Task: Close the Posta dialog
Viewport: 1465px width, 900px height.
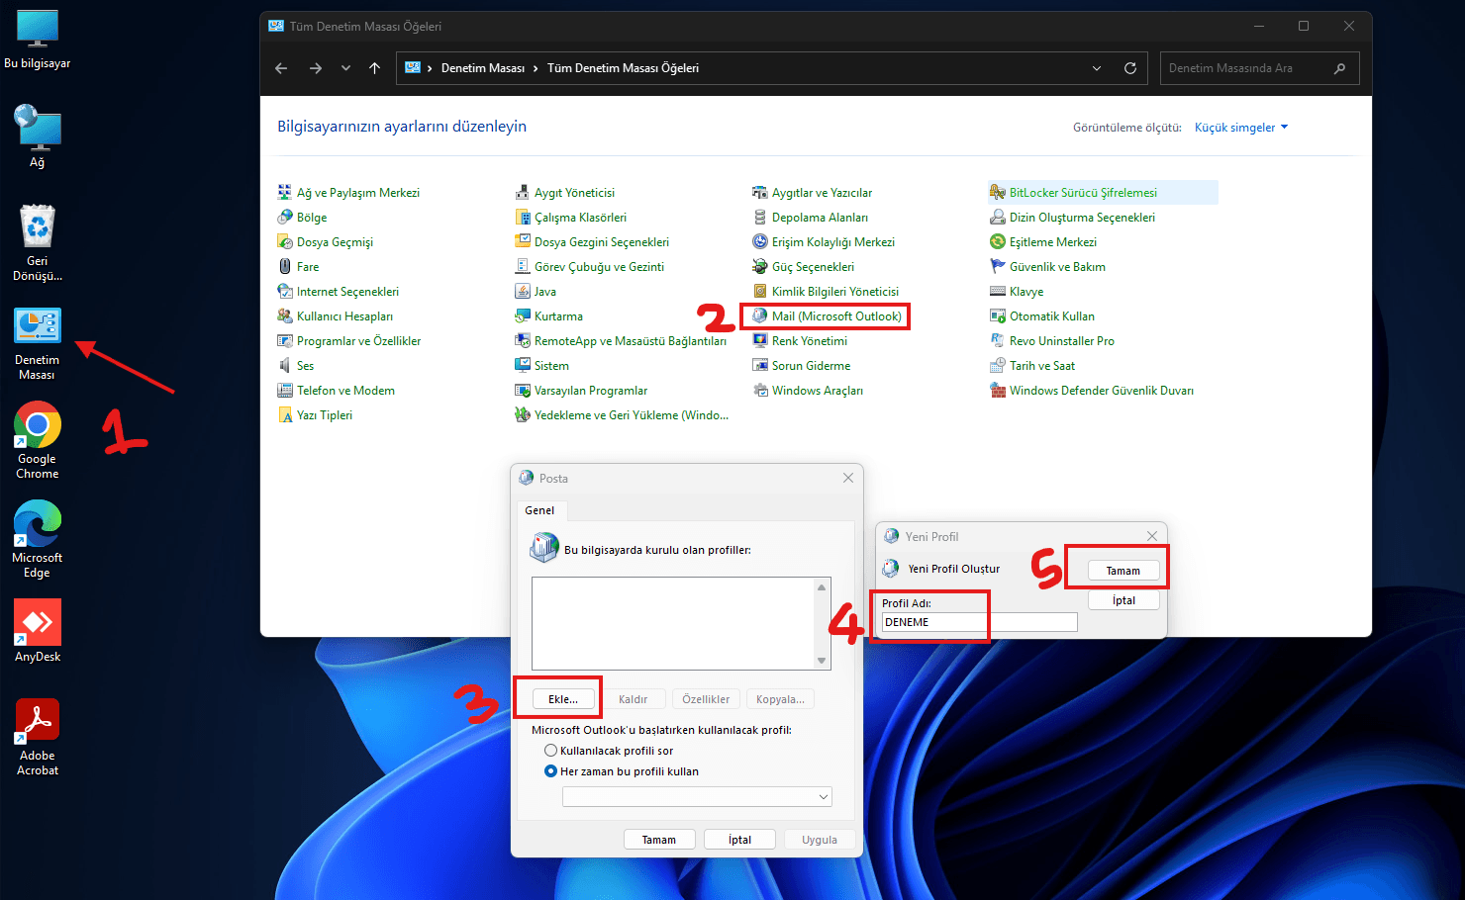Action: (848, 478)
